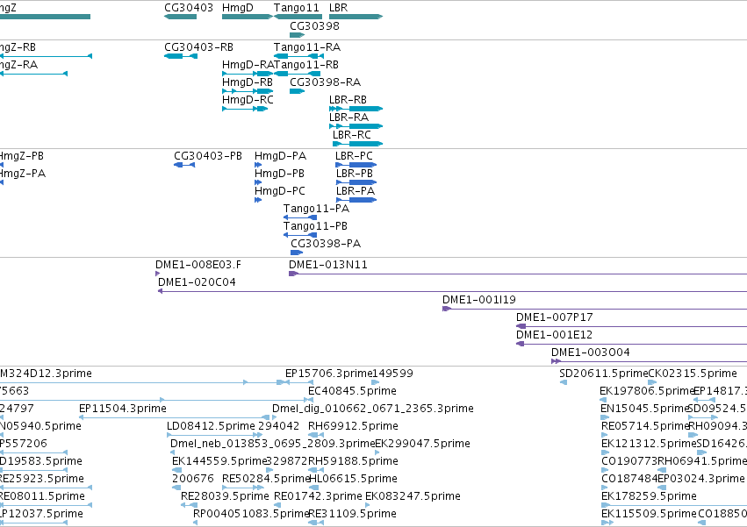Click the LBR-RA transcript label
Screen dimensions: 747x527
pos(348,118)
